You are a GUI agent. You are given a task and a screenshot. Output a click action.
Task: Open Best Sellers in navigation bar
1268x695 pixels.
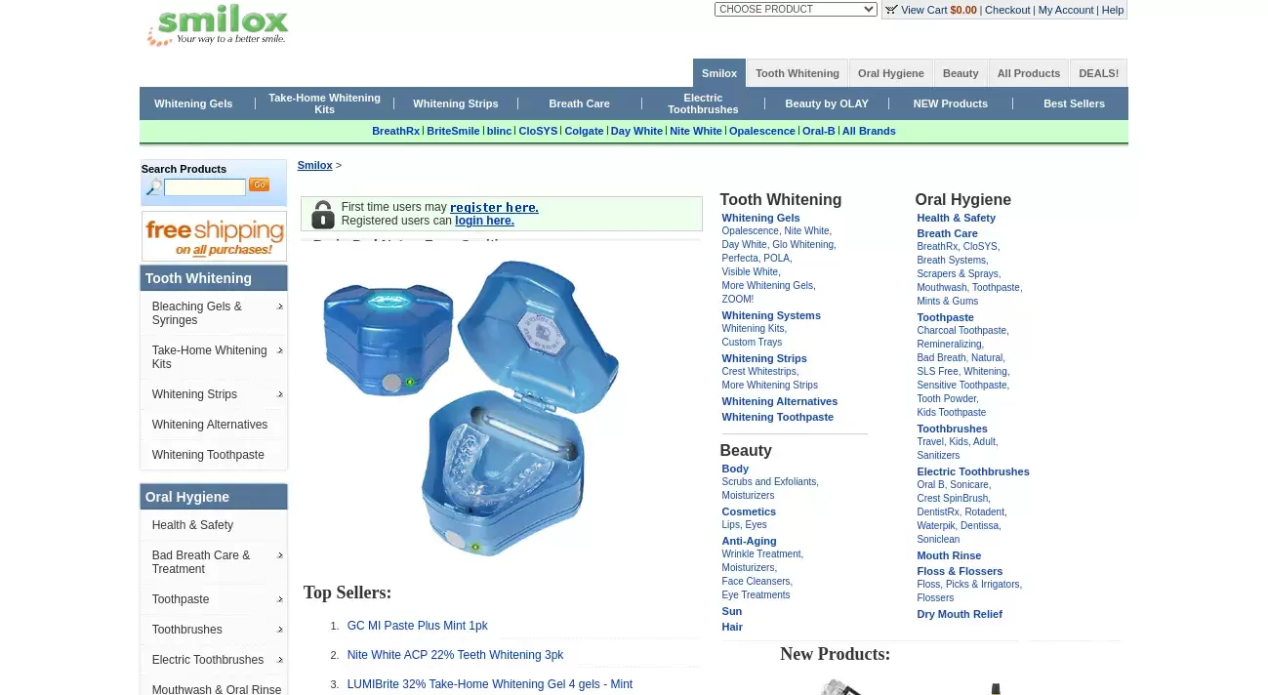point(1074,103)
